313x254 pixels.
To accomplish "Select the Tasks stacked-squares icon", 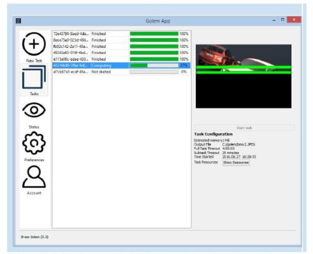I will (x=34, y=77).
